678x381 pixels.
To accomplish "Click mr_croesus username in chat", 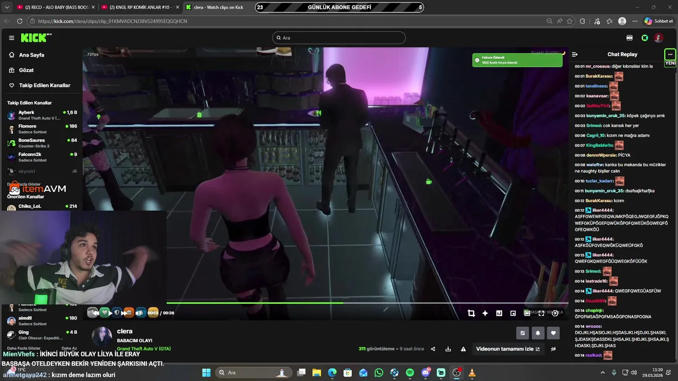I will coord(597,66).
